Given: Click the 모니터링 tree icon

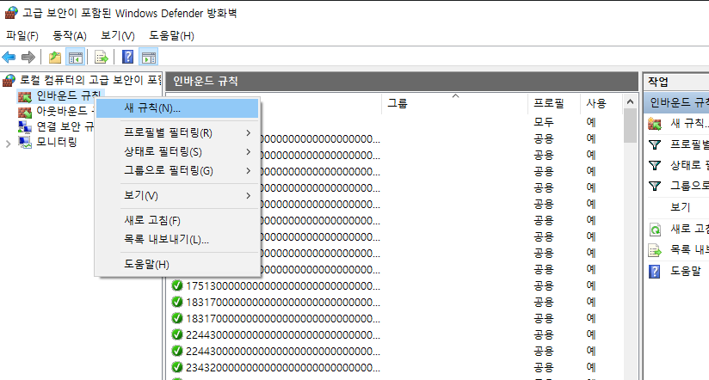Looking at the screenshot, I should point(24,143).
